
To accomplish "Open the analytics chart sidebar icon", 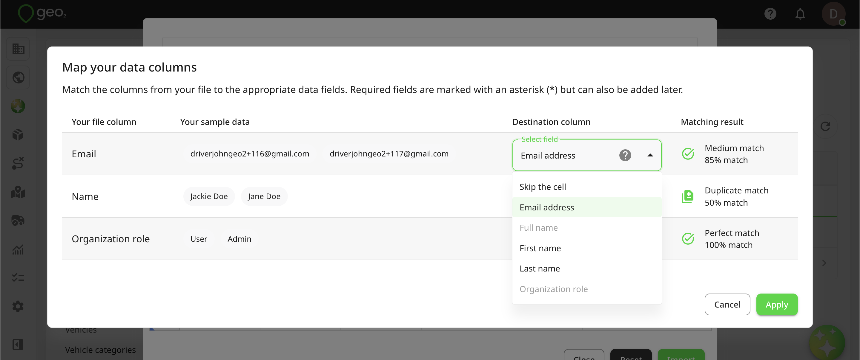I will [x=18, y=249].
